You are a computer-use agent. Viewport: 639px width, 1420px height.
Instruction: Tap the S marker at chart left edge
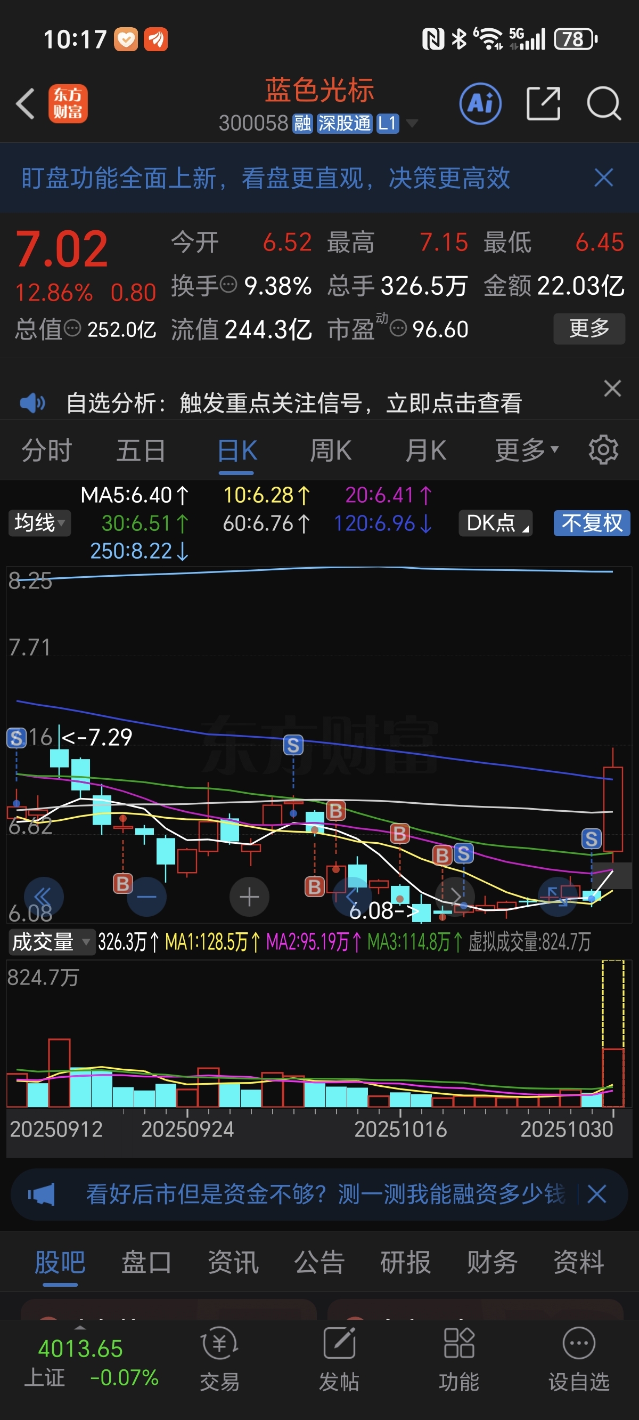click(17, 738)
